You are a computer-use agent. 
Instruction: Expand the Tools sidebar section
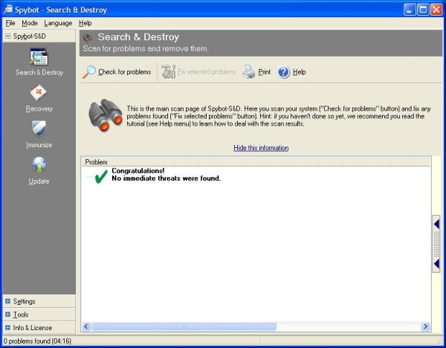tap(7, 315)
